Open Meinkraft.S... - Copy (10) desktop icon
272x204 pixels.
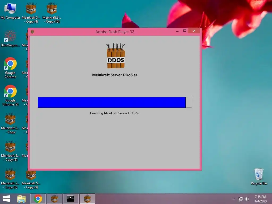click(52, 13)
